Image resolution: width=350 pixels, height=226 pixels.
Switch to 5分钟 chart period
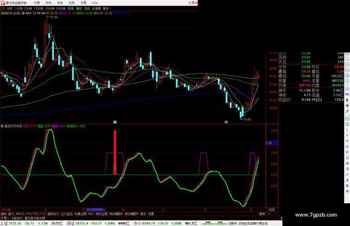28,8
